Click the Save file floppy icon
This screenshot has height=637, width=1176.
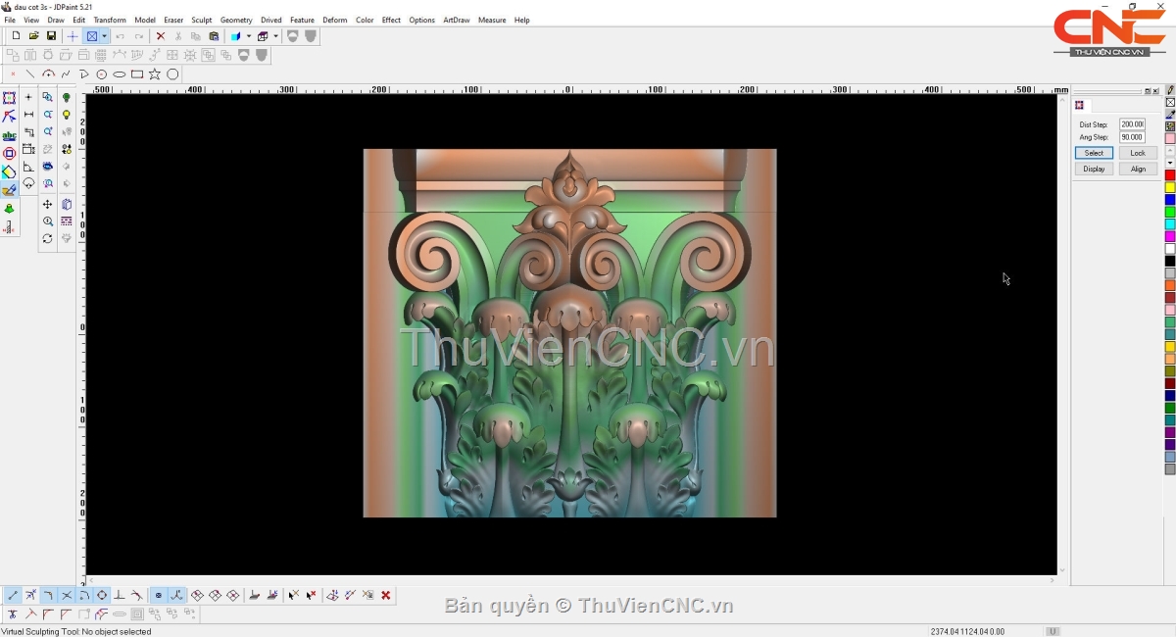(x=51, y=36)
